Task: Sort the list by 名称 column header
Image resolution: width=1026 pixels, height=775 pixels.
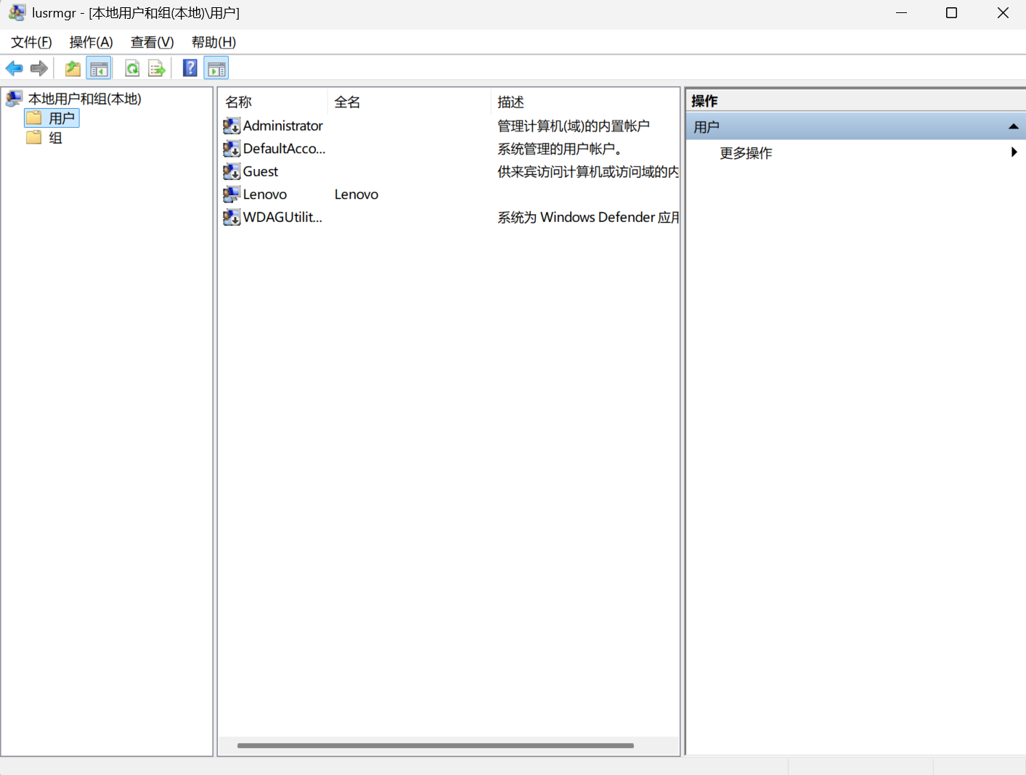Action: [238, 102]
